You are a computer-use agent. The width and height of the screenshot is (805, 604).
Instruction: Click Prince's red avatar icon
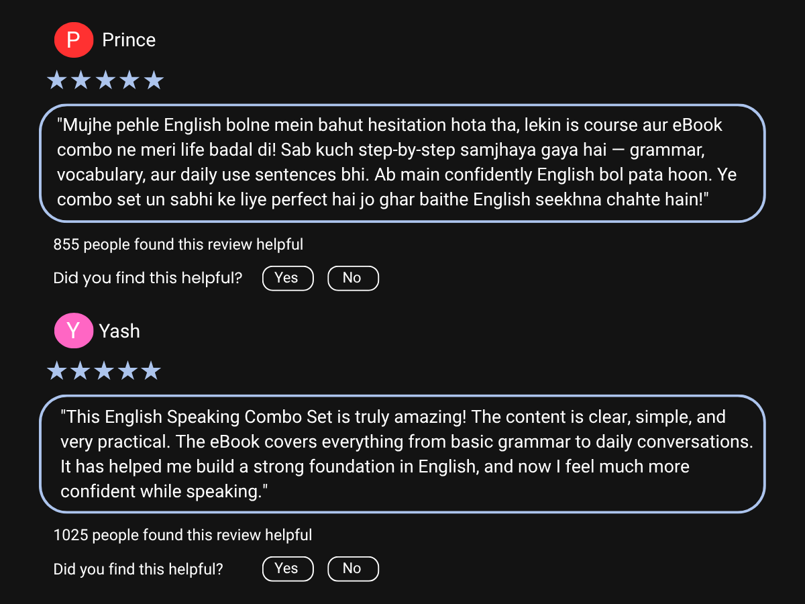(73, 40)
